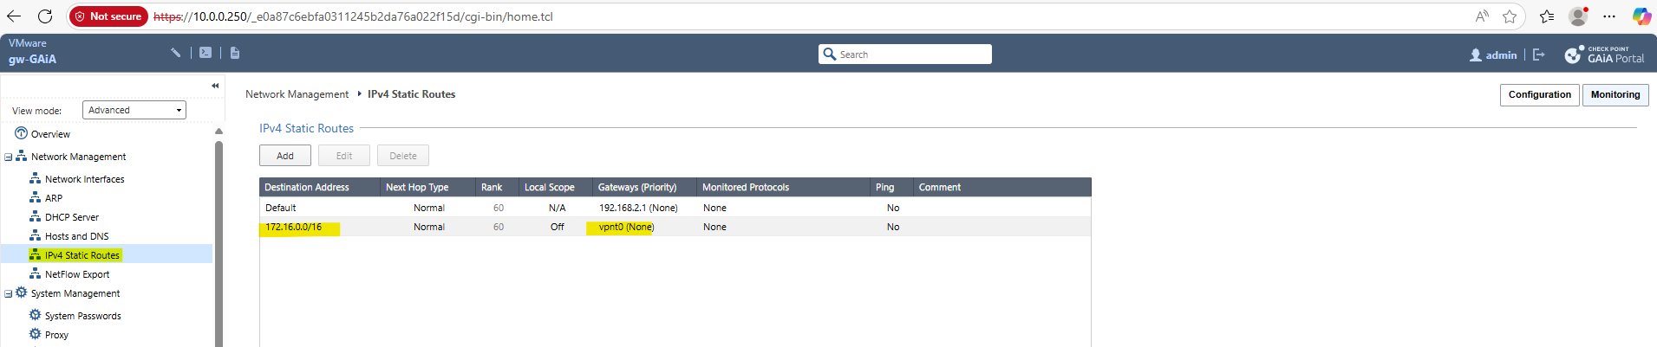Switch to the Configuration tab
The width and height of the screenshot is (1657, 347).
click(1539, 95)
